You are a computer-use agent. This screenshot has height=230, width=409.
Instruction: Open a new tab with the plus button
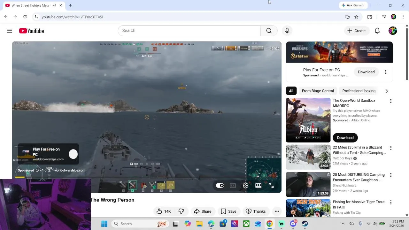[70, 5]
